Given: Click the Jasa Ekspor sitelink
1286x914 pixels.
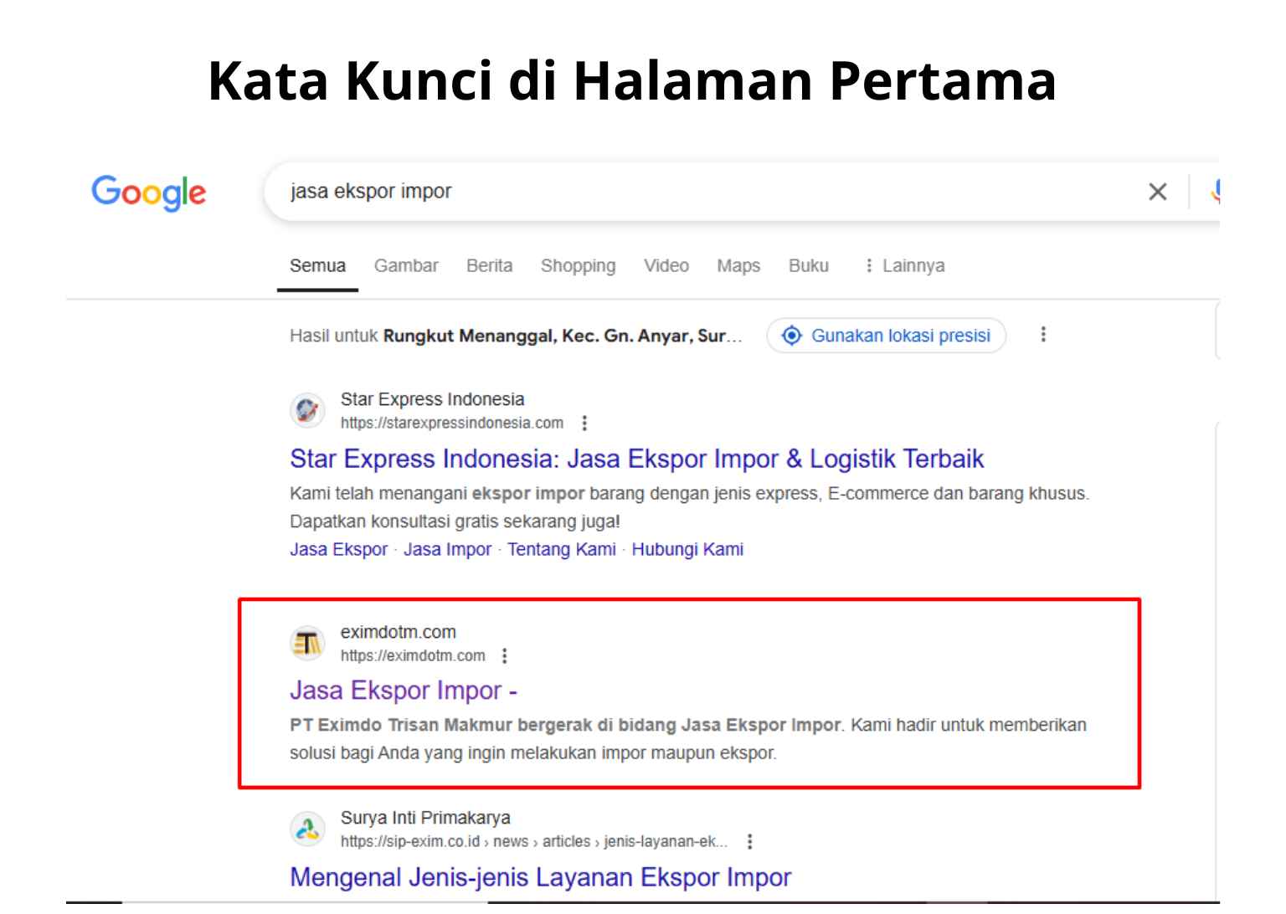Looking at the screenshot, I should (339, 550).
